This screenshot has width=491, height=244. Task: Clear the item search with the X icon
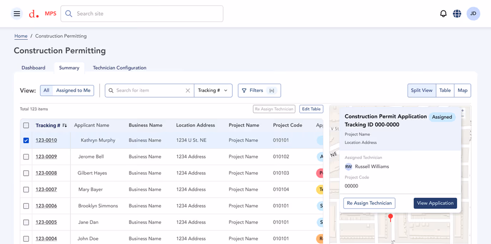(x=188, y=91)
